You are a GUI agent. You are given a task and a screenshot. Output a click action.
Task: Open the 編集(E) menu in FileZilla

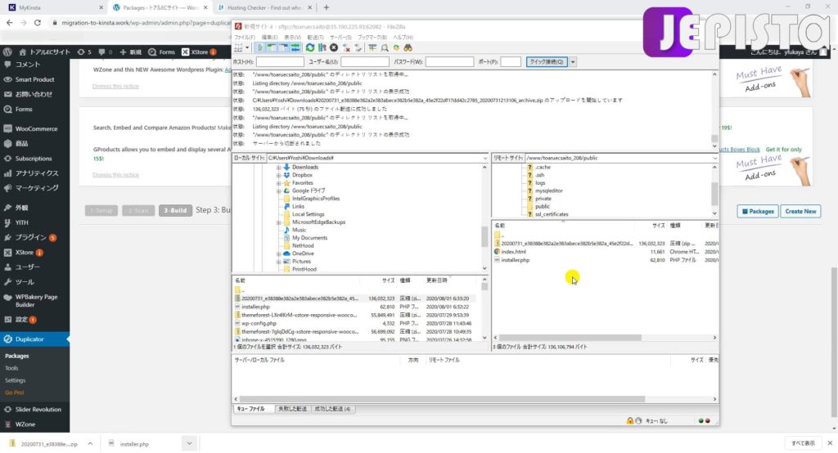269,38
